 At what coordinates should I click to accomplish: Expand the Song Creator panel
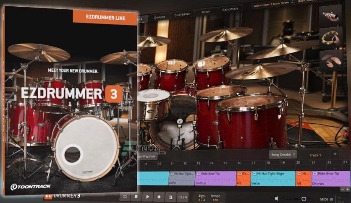(283, 154)
